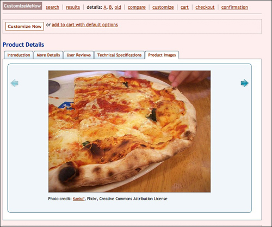
Task: Open the customize navigation link
Action: 163,7
